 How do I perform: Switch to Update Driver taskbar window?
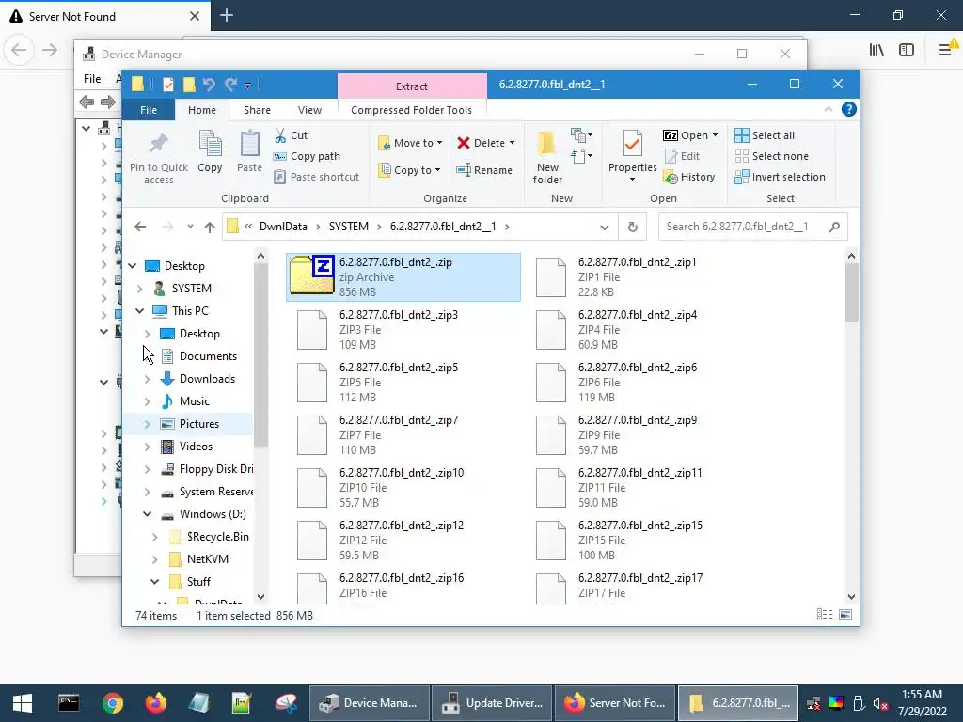(491, 703)
